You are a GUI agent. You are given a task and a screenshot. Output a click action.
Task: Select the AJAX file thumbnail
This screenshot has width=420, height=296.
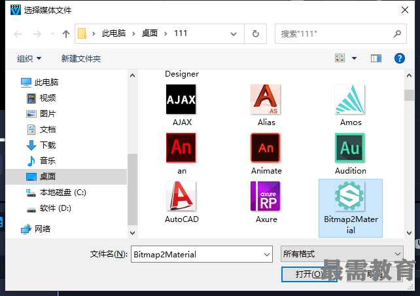coord(181,99)
